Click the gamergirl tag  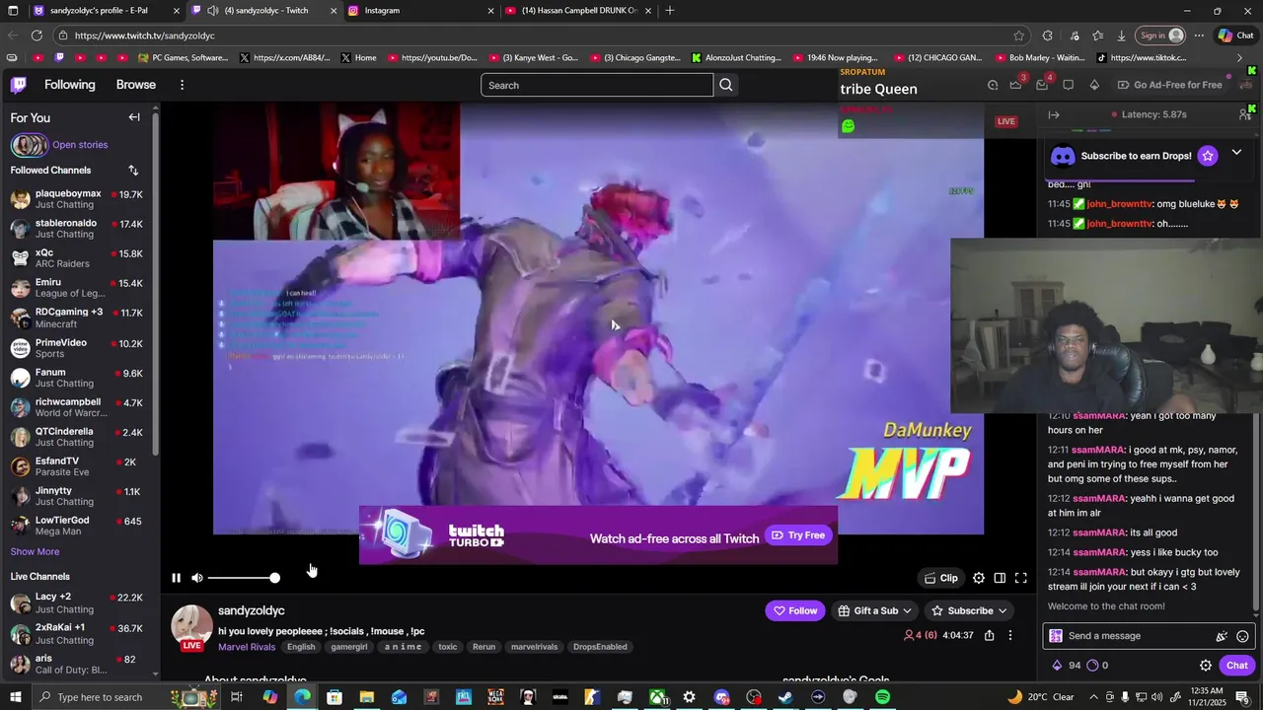[349, 647]
